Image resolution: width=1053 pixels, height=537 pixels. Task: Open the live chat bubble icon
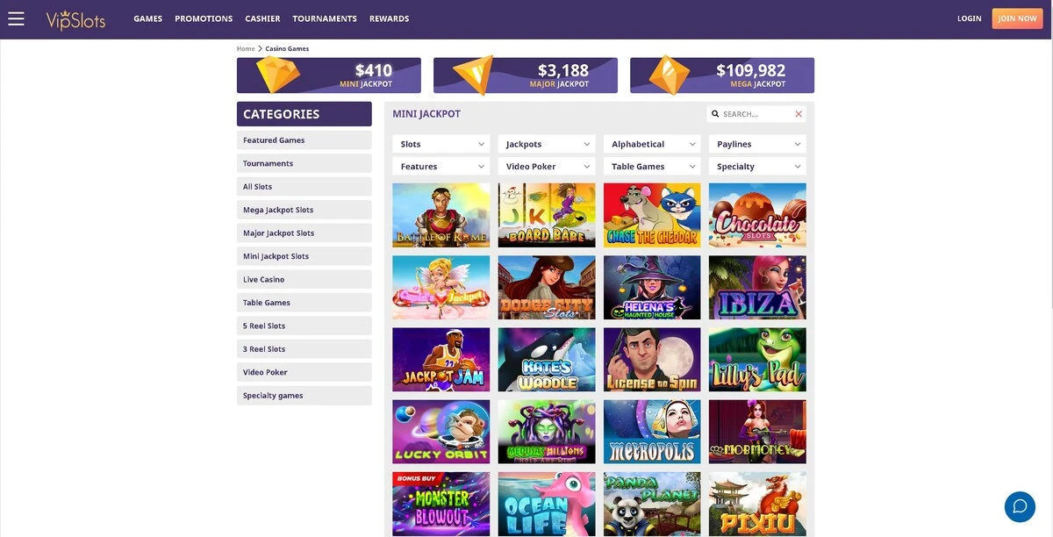click(x=1020, y=506)
